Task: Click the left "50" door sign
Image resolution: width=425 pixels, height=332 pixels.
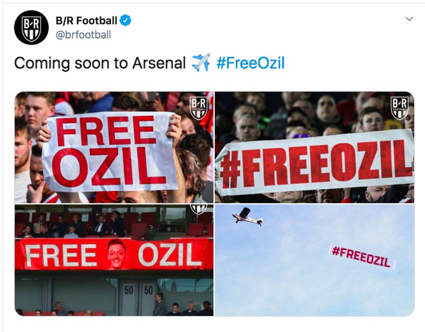Action: tap(129, 291)
